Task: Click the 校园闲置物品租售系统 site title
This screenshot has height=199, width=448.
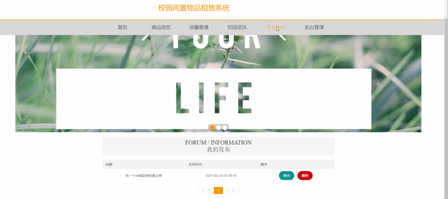Action: click(x=194, y=8)
